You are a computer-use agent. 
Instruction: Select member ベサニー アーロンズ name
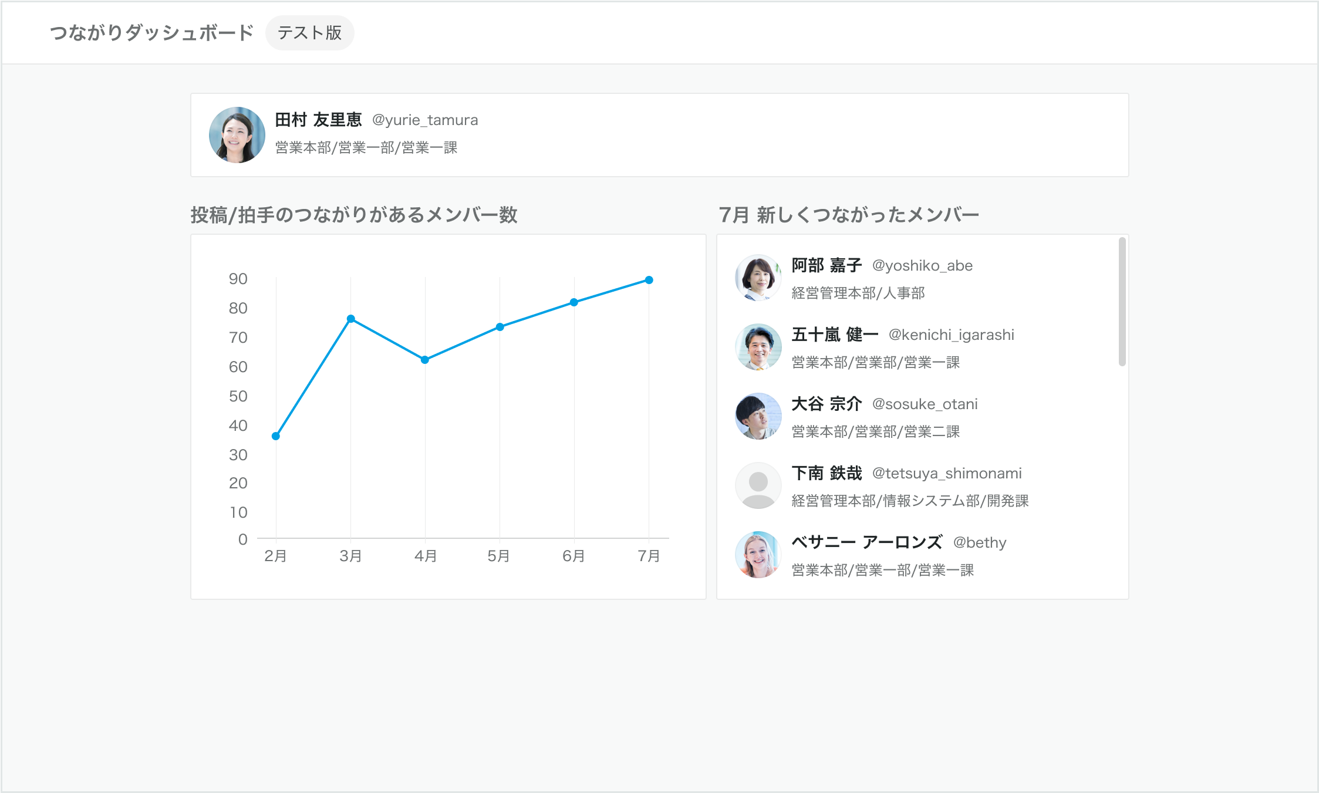pos(867,542)
